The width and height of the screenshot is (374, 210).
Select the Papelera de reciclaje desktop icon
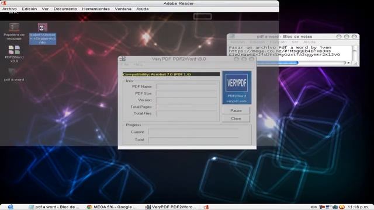coord(14,32)
